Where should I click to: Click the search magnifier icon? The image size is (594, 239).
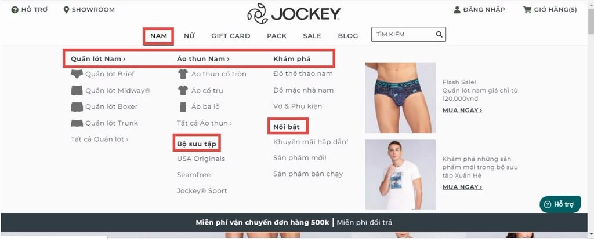(x=439, y=34)
